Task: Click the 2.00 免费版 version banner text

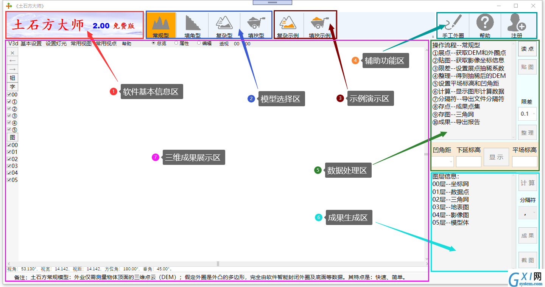Action: coord(114,26)
